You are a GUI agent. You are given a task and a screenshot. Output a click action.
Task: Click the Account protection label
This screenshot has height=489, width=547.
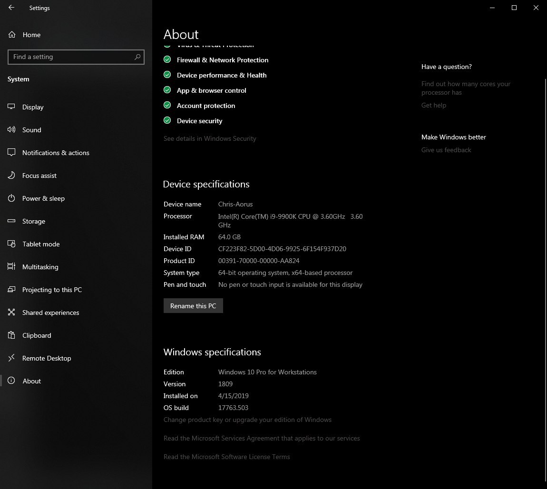206,106
